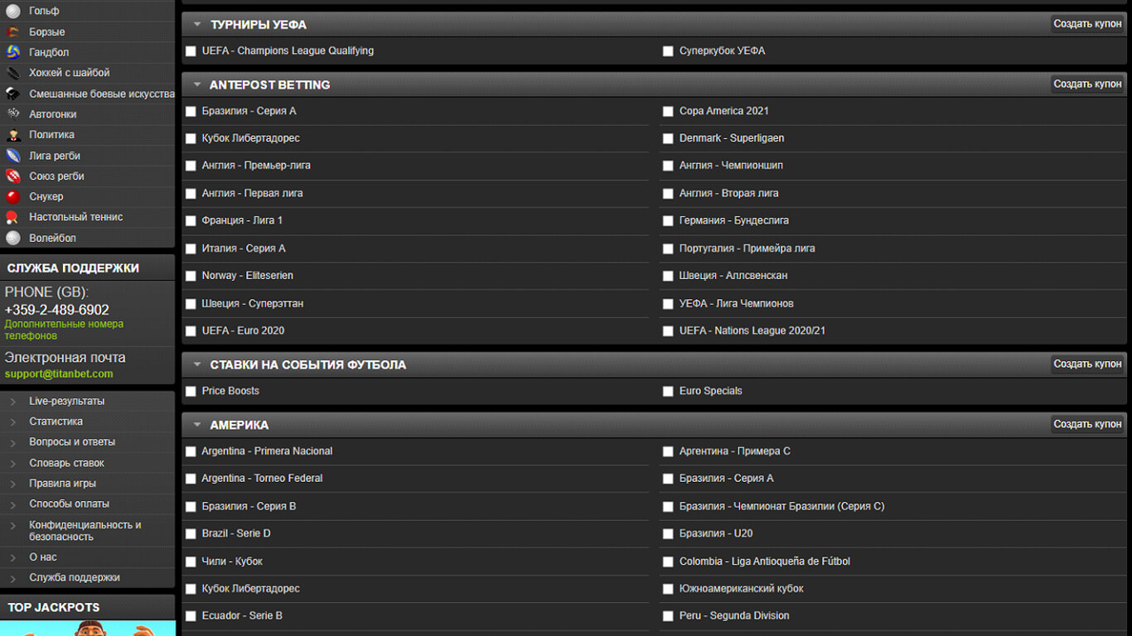Click the table tennis paddle icon
1132x636 pixels.
(x=13, y=217)
